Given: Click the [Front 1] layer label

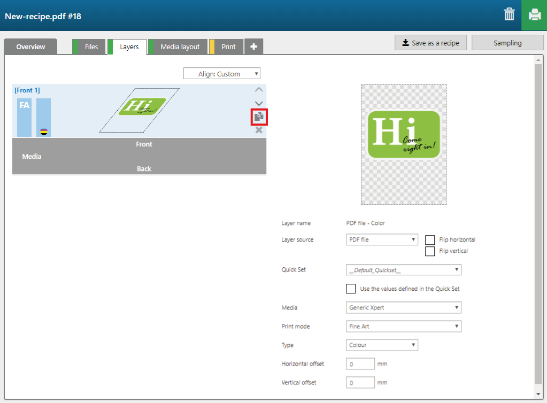Looking at the screenshot, I should tap(27, 90).
